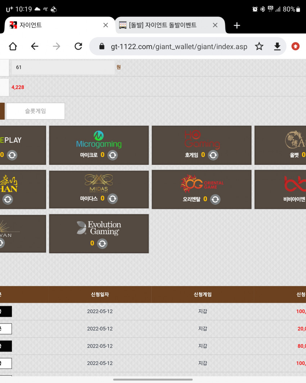Click the amount field showing 61

(x=63, y=67)
